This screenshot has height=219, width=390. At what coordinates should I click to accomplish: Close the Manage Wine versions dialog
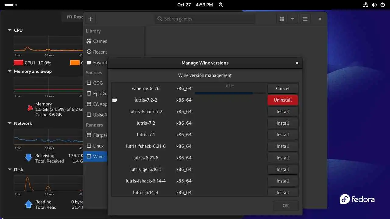point(297,63)
